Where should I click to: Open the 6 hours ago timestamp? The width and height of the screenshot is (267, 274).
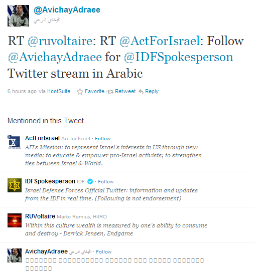coord(22,91)
